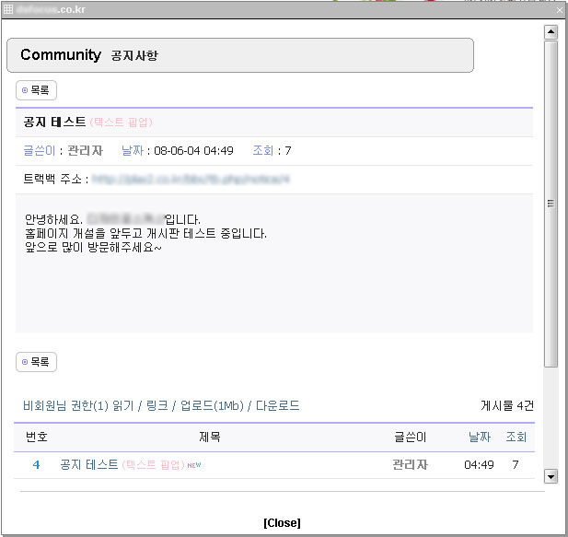Click the scrollbar up arrow
Viewport: 568px width, 537px height.
pyautogui.click(x=551, y=32)
